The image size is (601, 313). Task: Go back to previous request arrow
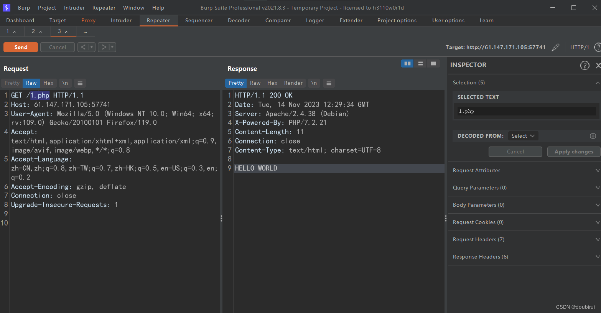[x=83, y=47]
